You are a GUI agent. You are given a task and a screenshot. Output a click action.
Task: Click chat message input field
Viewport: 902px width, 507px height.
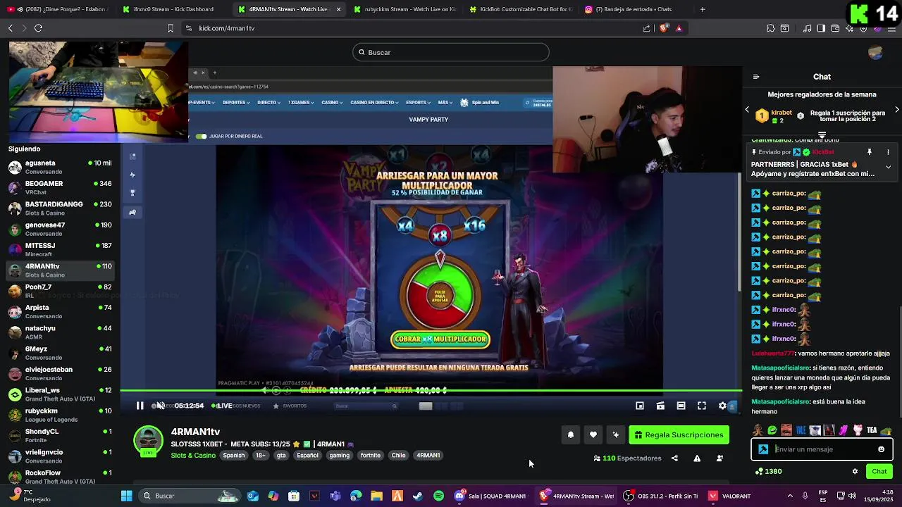(x=822, y=449)
